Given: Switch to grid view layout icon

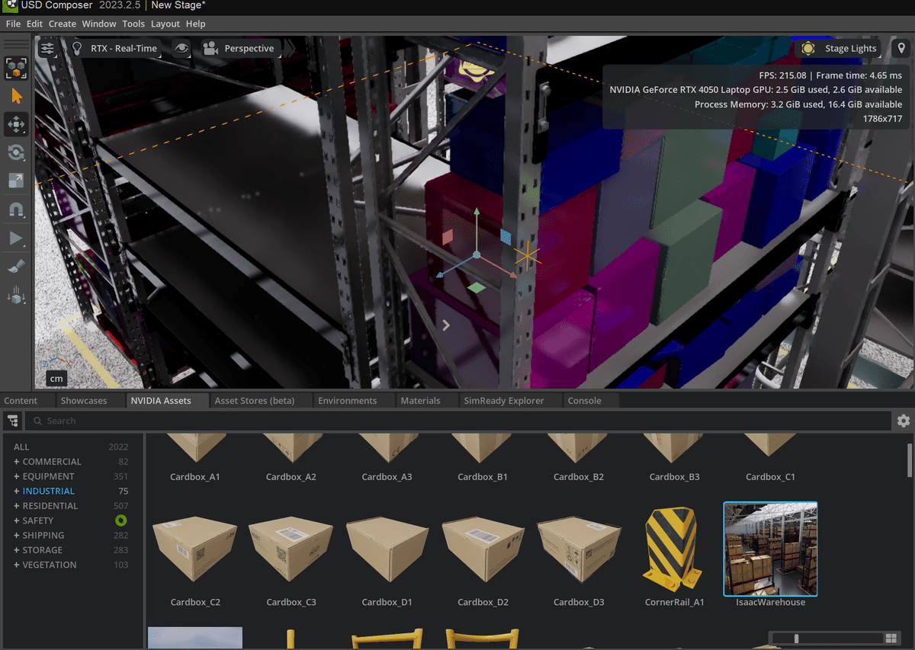Looking at the screenshot, I should [891, 639].
